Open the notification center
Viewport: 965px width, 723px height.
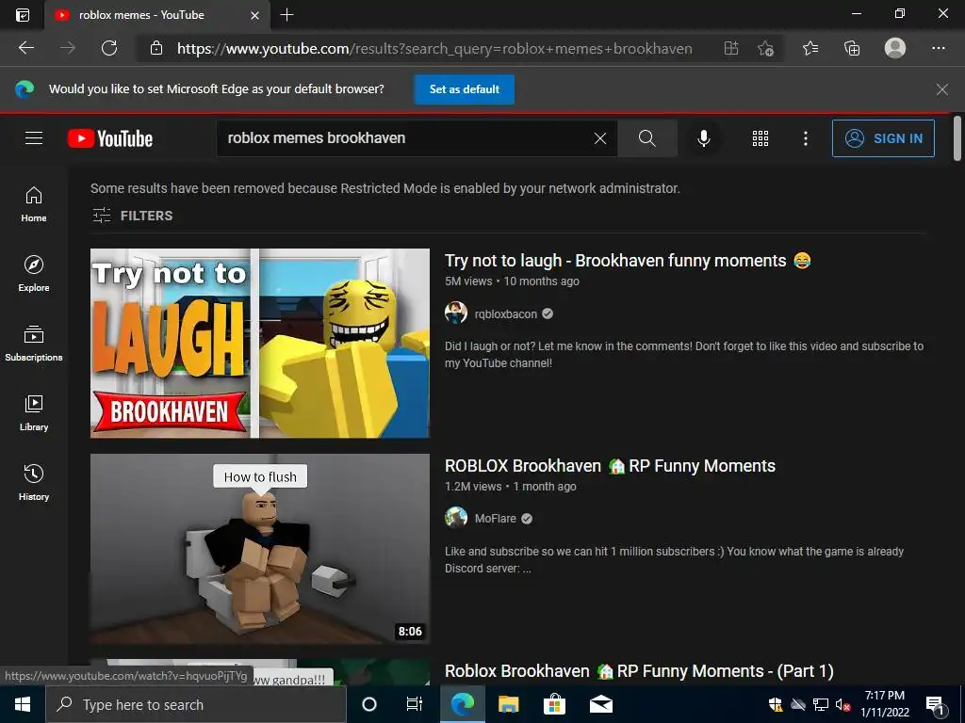click(x=935, y=705)
